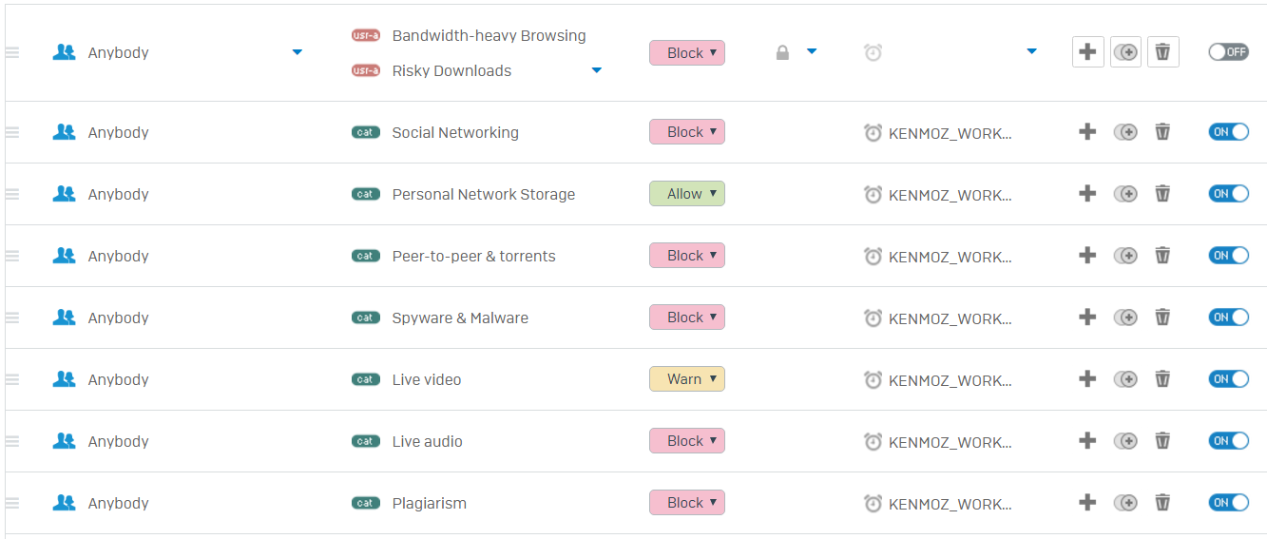This screenshot has width=1267, height=539.
Task: Expand the users dropdown arrow in top Anybody row
Action: click(298, 52)
